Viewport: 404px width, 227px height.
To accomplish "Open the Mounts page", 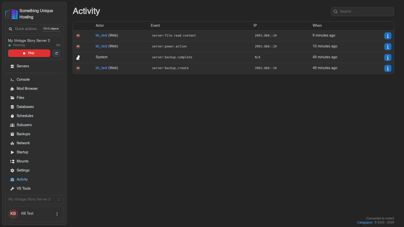I will click(34, 161).
